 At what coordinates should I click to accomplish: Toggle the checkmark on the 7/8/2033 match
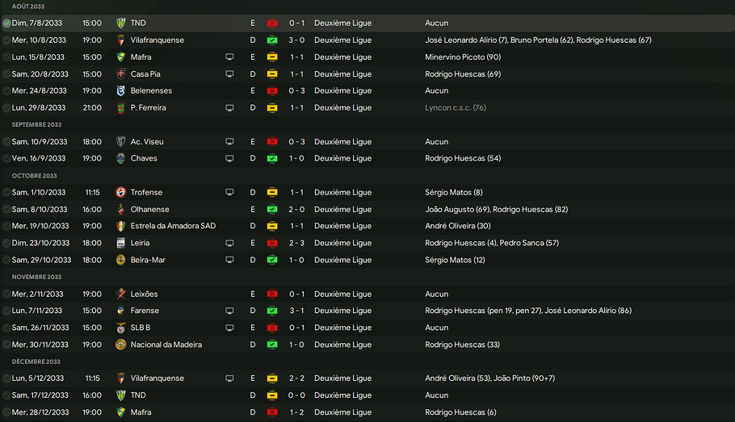6,23
